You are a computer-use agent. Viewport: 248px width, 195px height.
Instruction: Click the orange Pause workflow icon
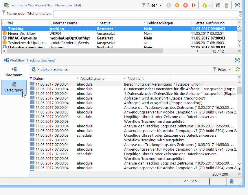(x=177, y=5)
